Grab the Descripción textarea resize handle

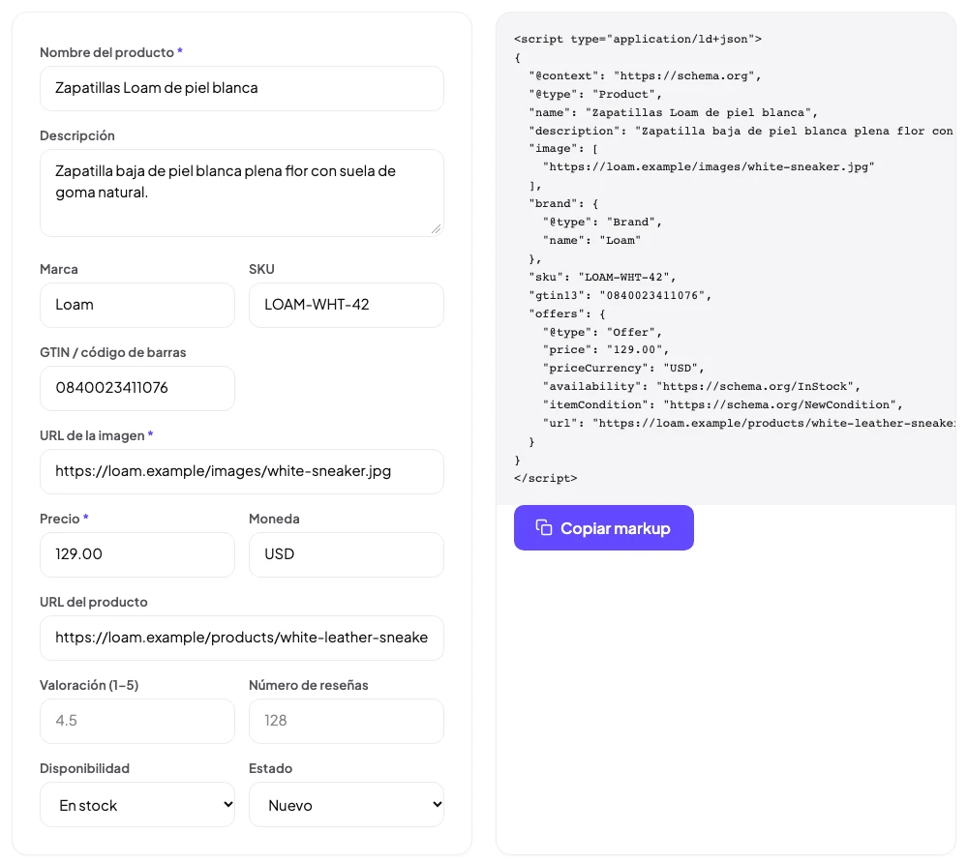(437, 229)
